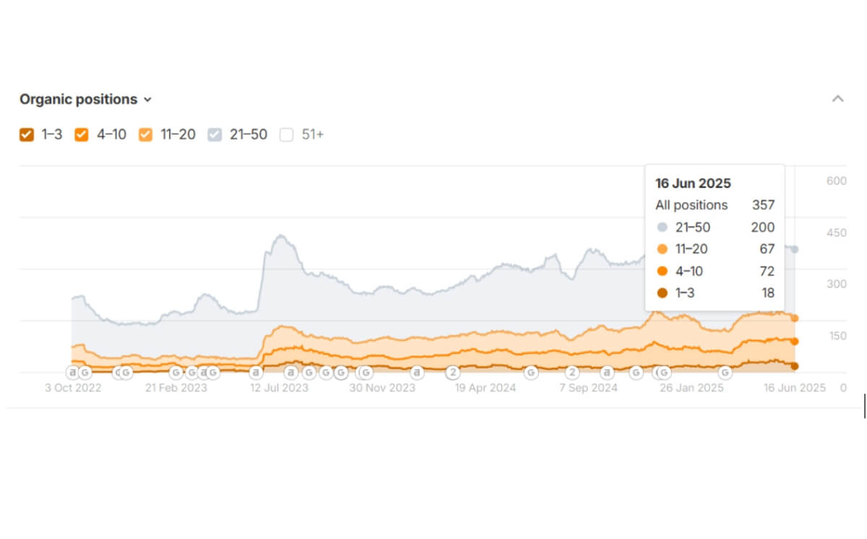The image size is (867, 539).
Task: Disable the 4–10 positions checkbox
Action: click(81, 134)
